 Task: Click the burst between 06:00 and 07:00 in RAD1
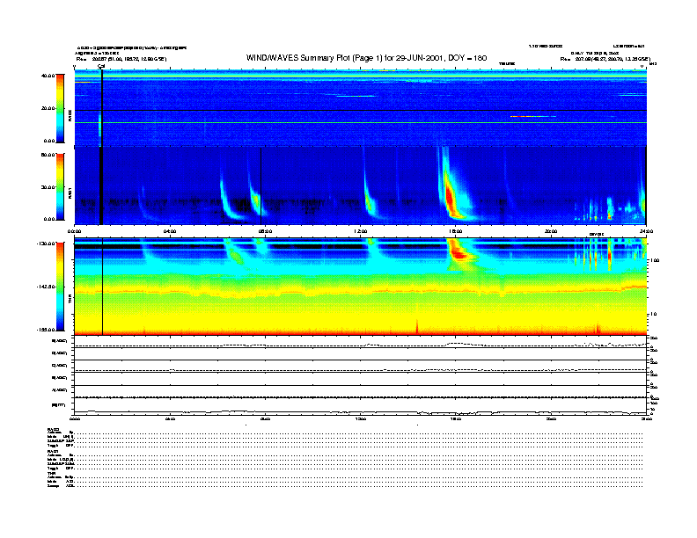coord(228,200)
